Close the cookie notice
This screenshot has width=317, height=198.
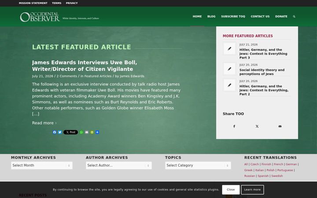click(231, 190)
